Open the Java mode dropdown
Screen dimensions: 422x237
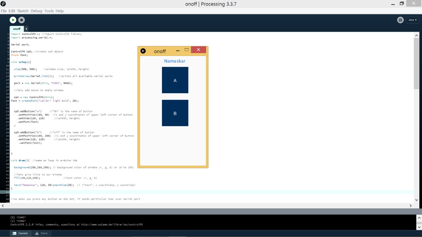tap(412, 20)
